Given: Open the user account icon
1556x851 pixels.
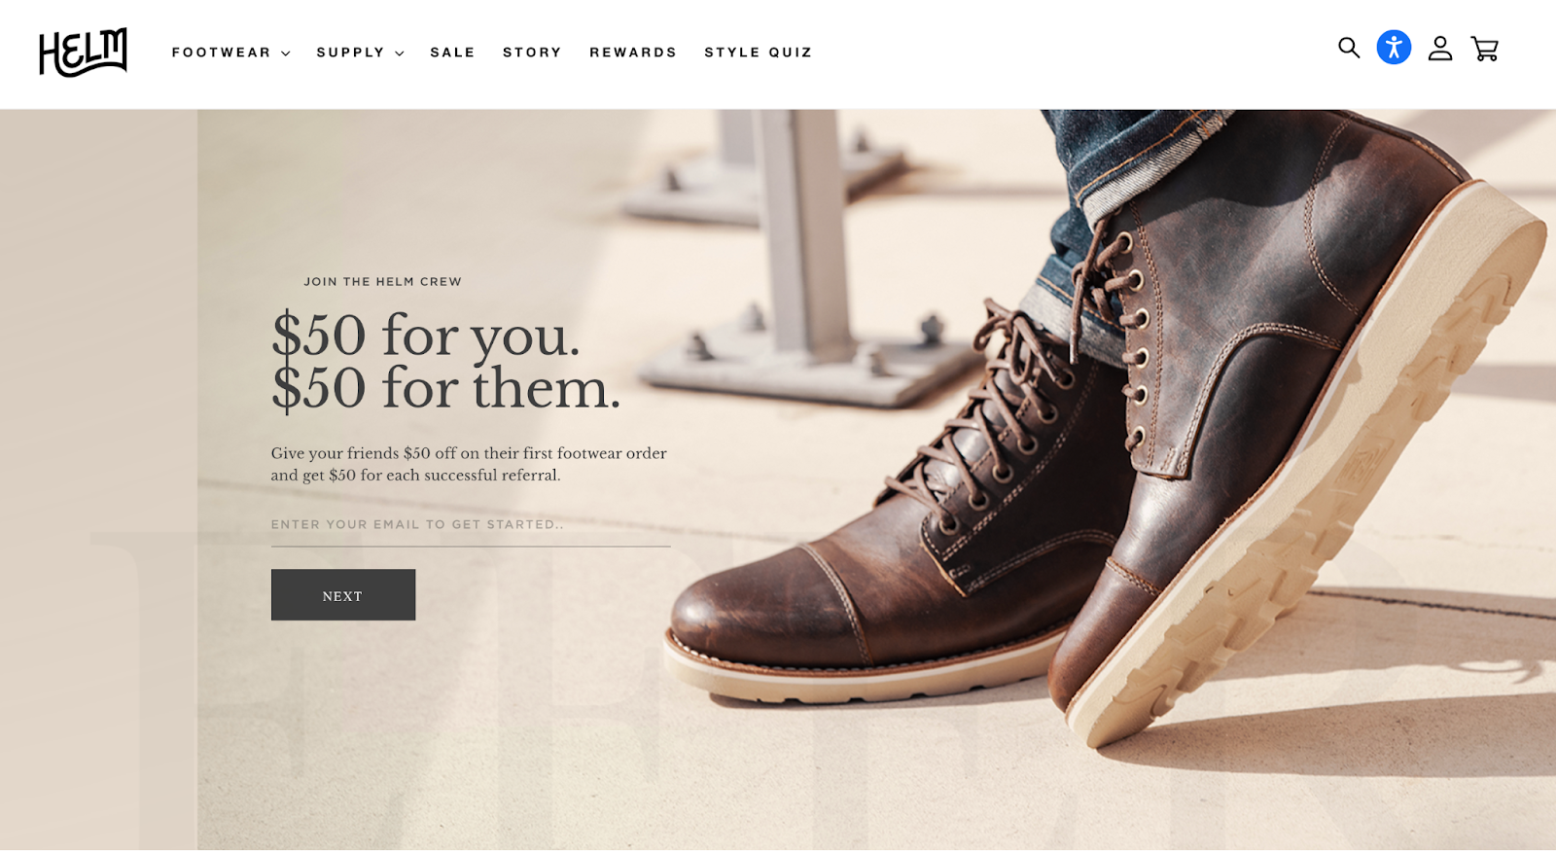Looking at the screenshot, I should 1440,49.
